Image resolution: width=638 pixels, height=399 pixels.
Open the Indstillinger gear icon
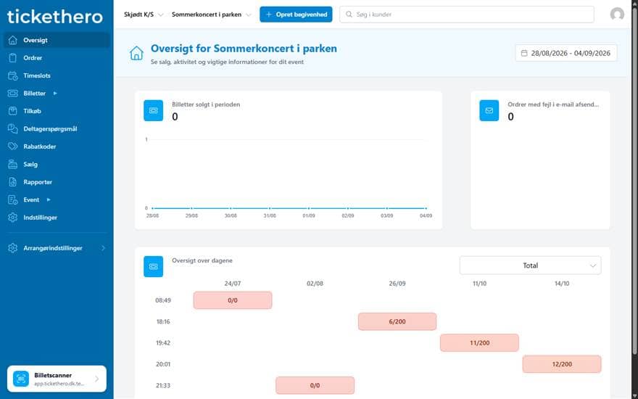point(12,218)
